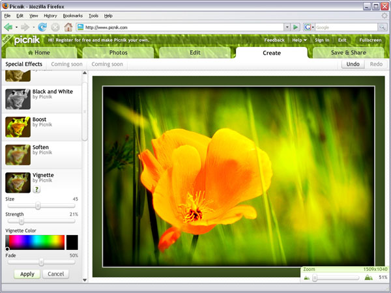Reload the page with refresh icon

[x=42, y=27]
